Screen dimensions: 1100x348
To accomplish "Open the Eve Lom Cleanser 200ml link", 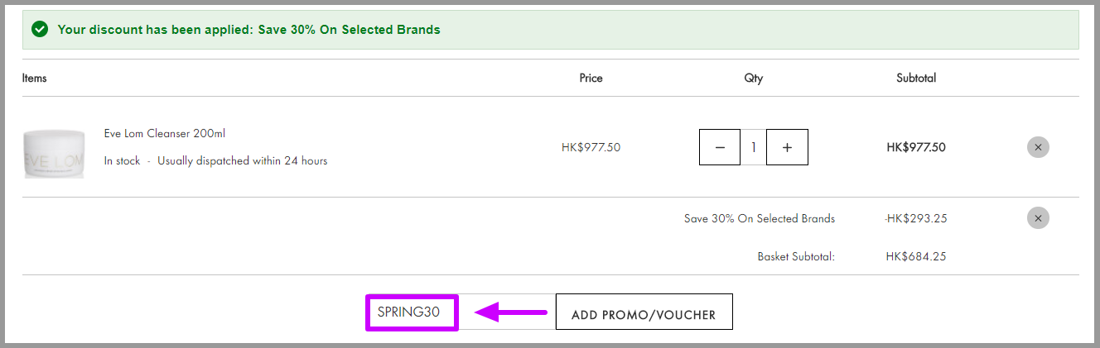I will click(165, 133).
